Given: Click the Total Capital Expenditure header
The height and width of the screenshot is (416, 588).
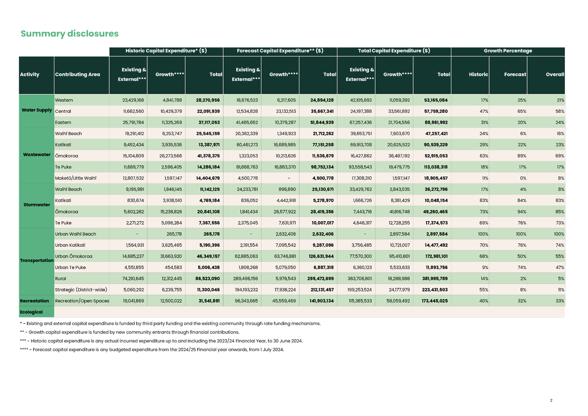Looking at the screenshot, I should (393, 51).
